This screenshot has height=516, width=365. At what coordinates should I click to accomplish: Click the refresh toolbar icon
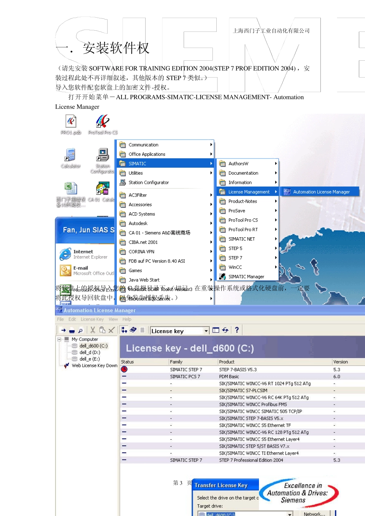(x=225, y=330)
